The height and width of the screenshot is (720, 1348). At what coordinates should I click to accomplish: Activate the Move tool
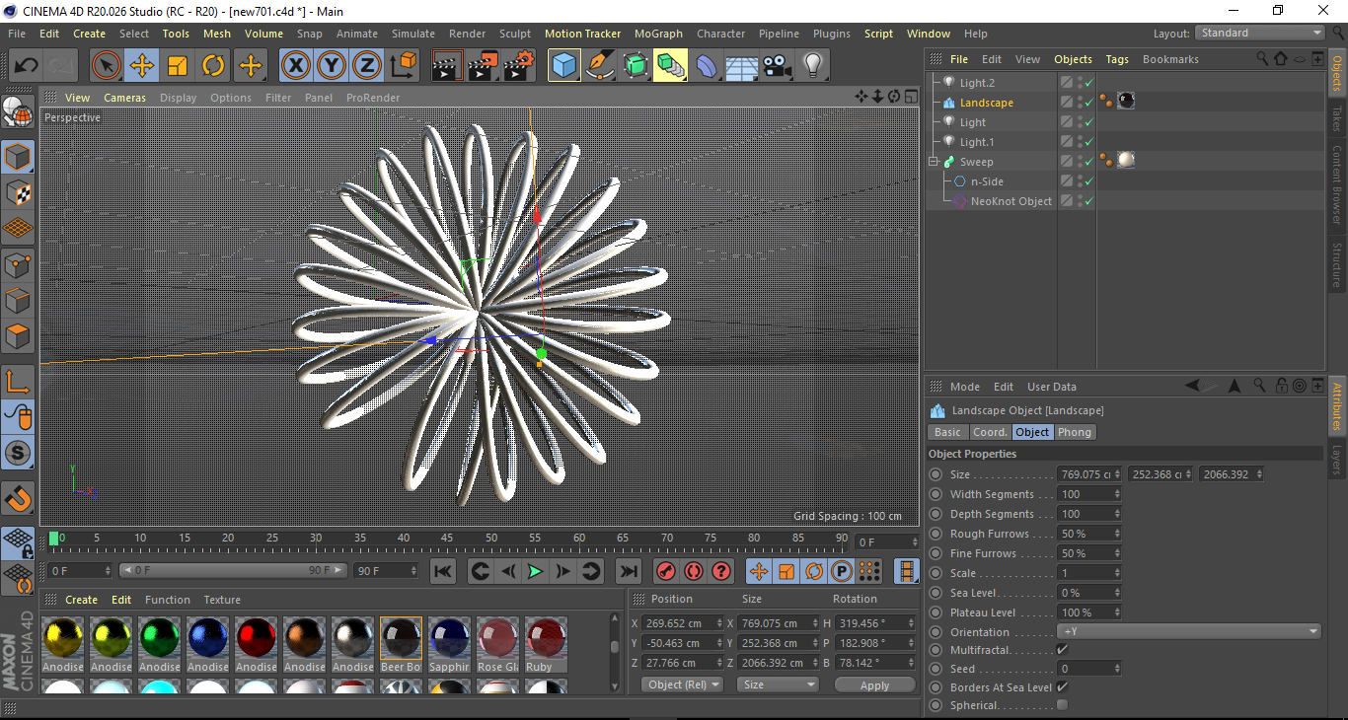tap(142, 66)
